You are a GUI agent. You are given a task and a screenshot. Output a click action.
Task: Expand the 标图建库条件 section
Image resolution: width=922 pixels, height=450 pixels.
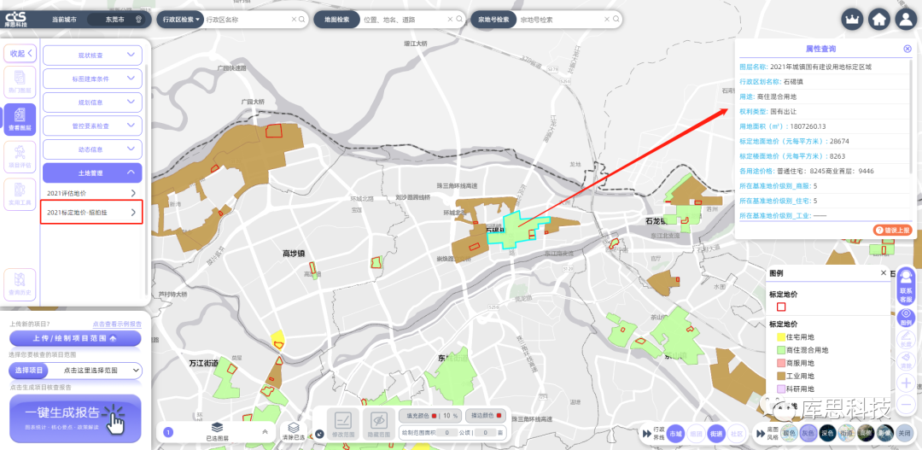(x=92, y=79)
